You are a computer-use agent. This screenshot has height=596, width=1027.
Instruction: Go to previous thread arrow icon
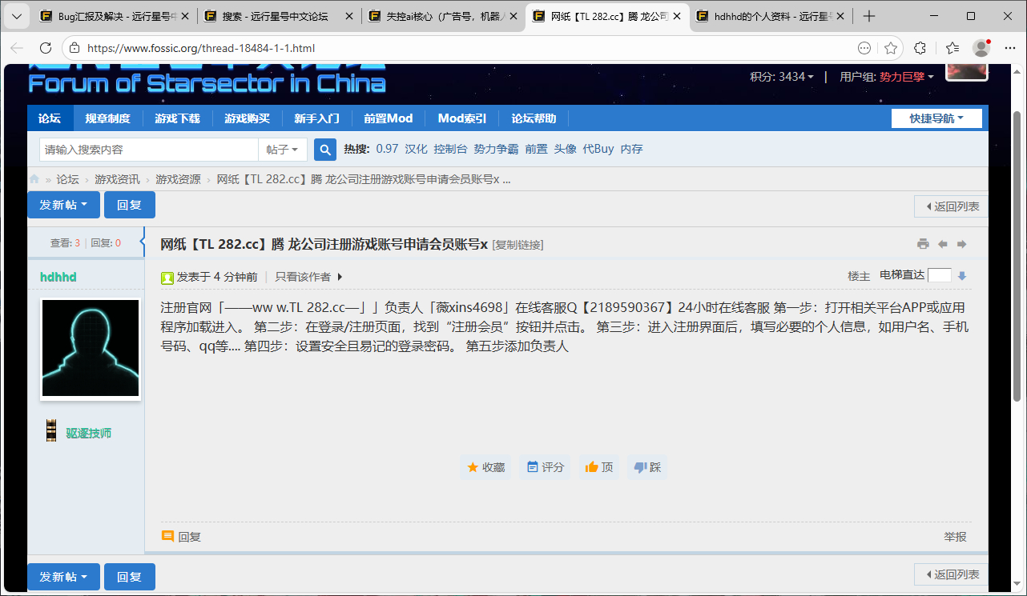(x=943, y=244)
